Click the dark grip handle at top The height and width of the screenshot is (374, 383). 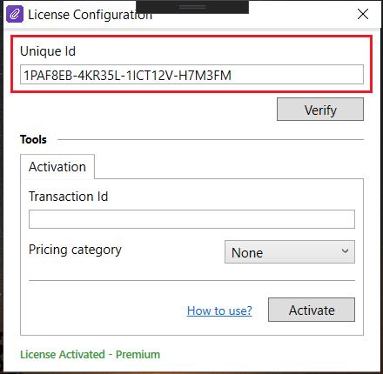(192, 7)
